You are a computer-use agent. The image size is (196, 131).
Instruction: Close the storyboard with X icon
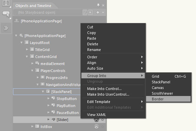coord(90,12)
